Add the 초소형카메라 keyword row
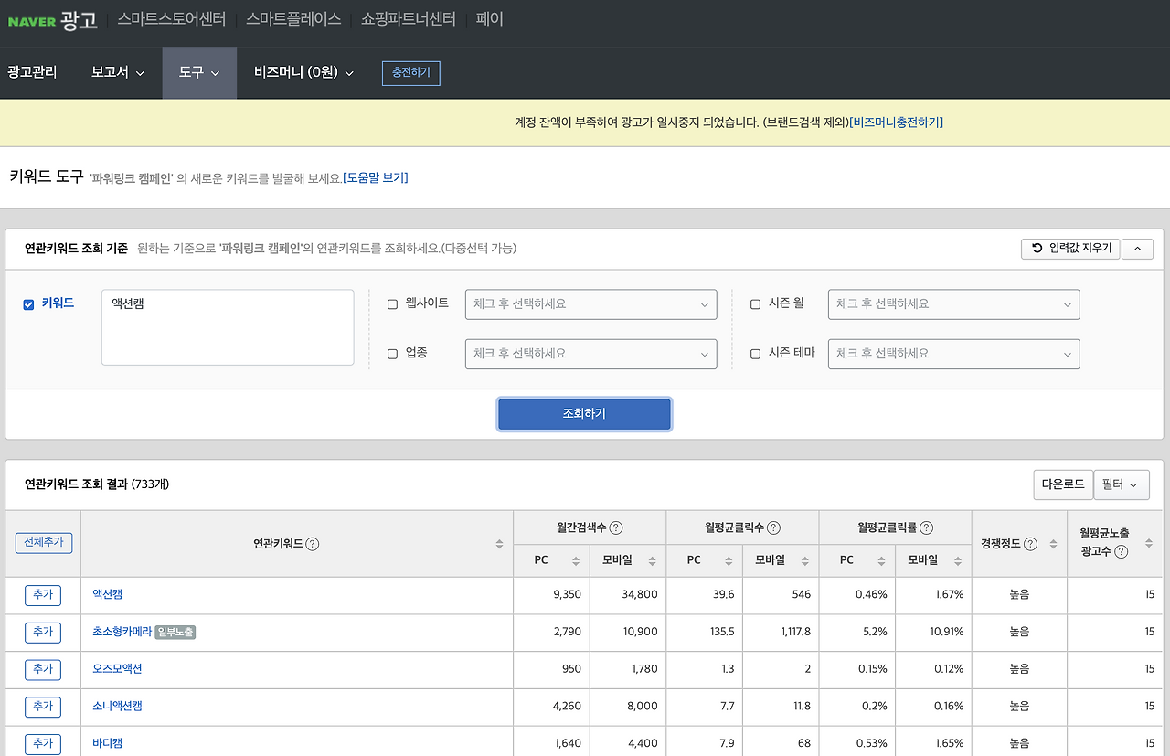1170x756 pixels. (43, 633)
